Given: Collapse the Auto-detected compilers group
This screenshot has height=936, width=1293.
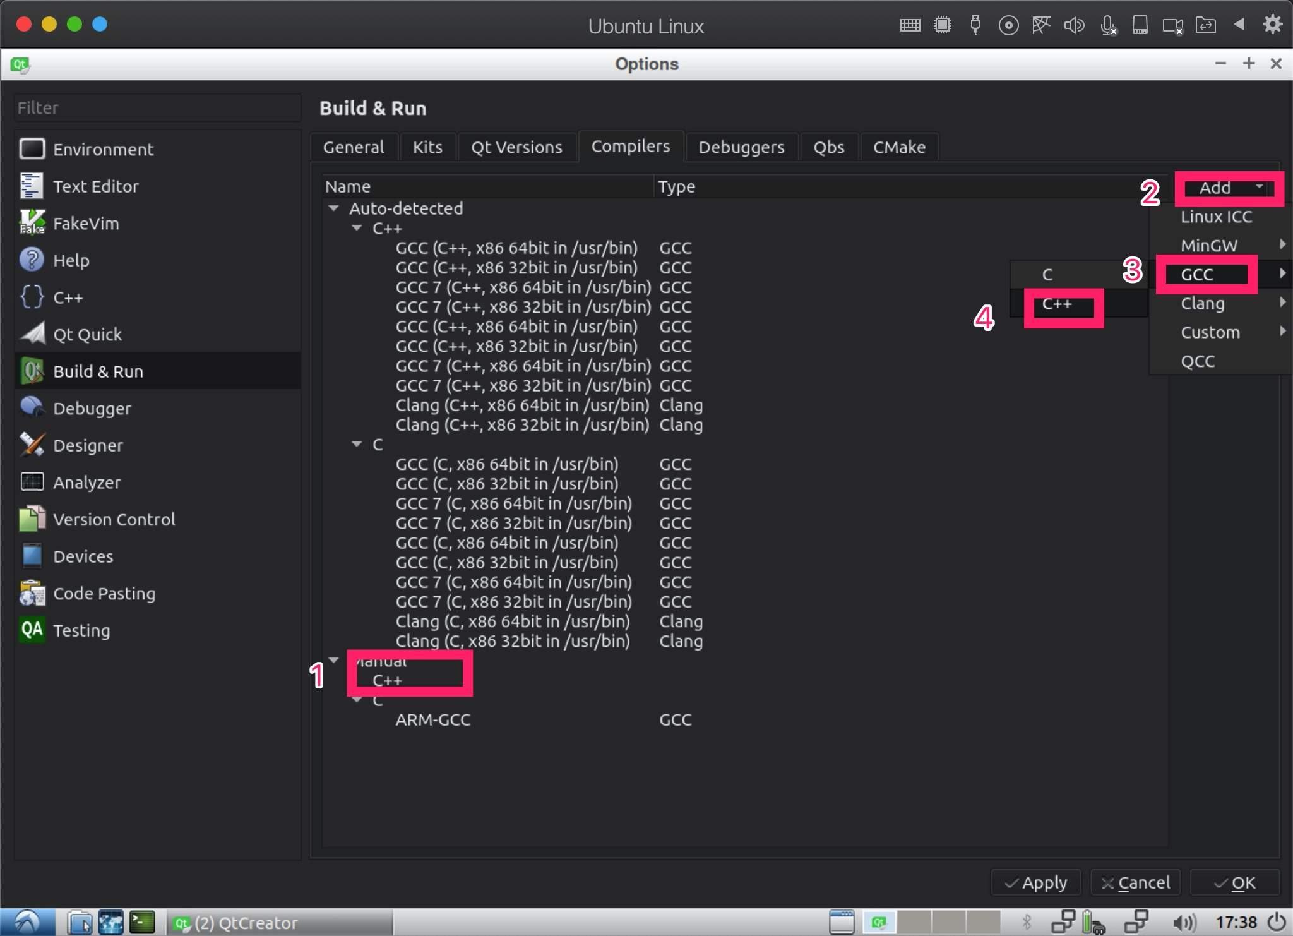Looking at the screenshot, I should (x=333, y=208).
